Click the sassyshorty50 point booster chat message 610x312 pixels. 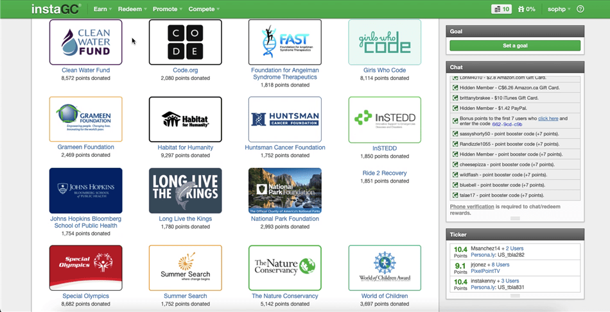point(515,134)
